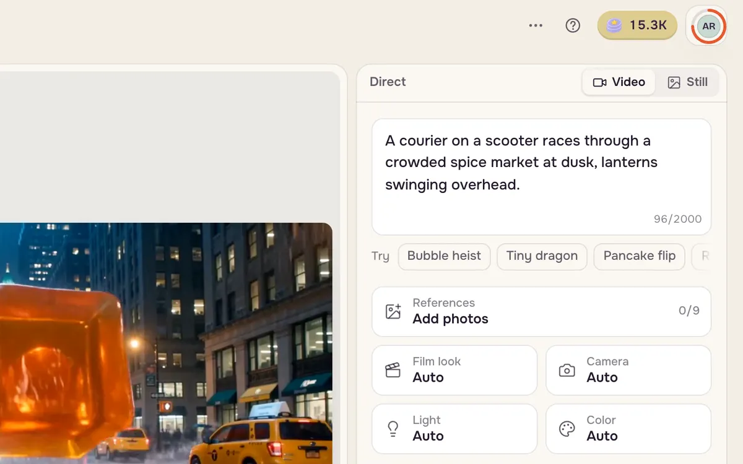
Task: Click into the prompt text field
Action: pos(541,177)
